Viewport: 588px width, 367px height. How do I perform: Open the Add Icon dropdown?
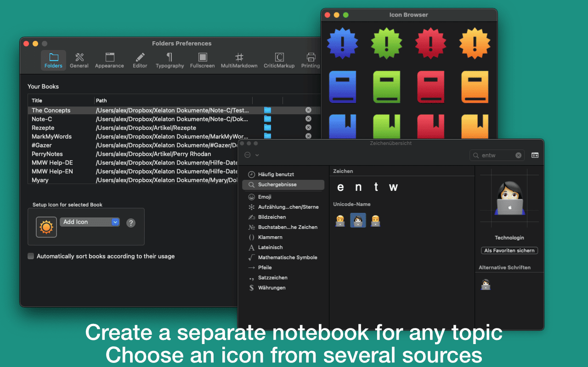tap(90, 222)
